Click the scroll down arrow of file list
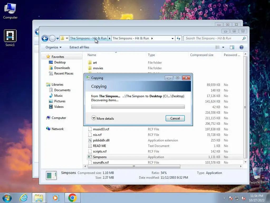The height and width of the screenshot is (203, 270). pos(245,162)
